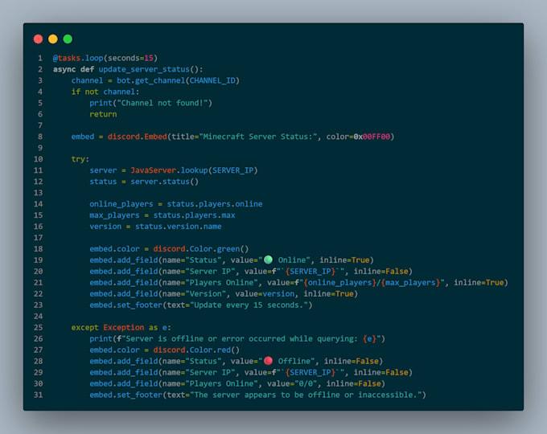Click the JavaServer class name
The height and width of the screenshot is (434, 547).
tap(153, 170)
